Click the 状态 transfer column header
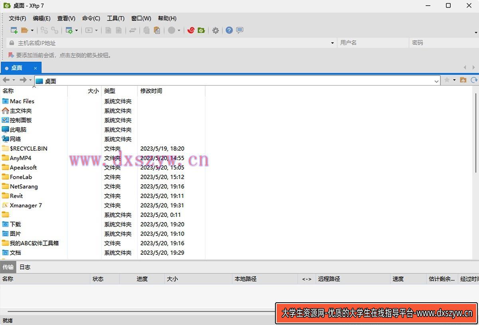The width and height of the screenshot is (479, 325). tap(105, 279)
